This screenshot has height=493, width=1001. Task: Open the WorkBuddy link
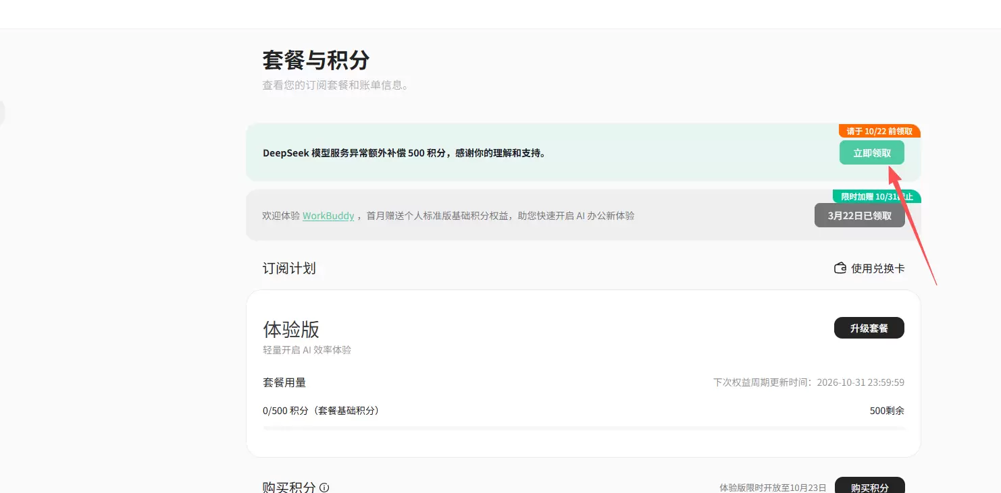pos(328,216)
